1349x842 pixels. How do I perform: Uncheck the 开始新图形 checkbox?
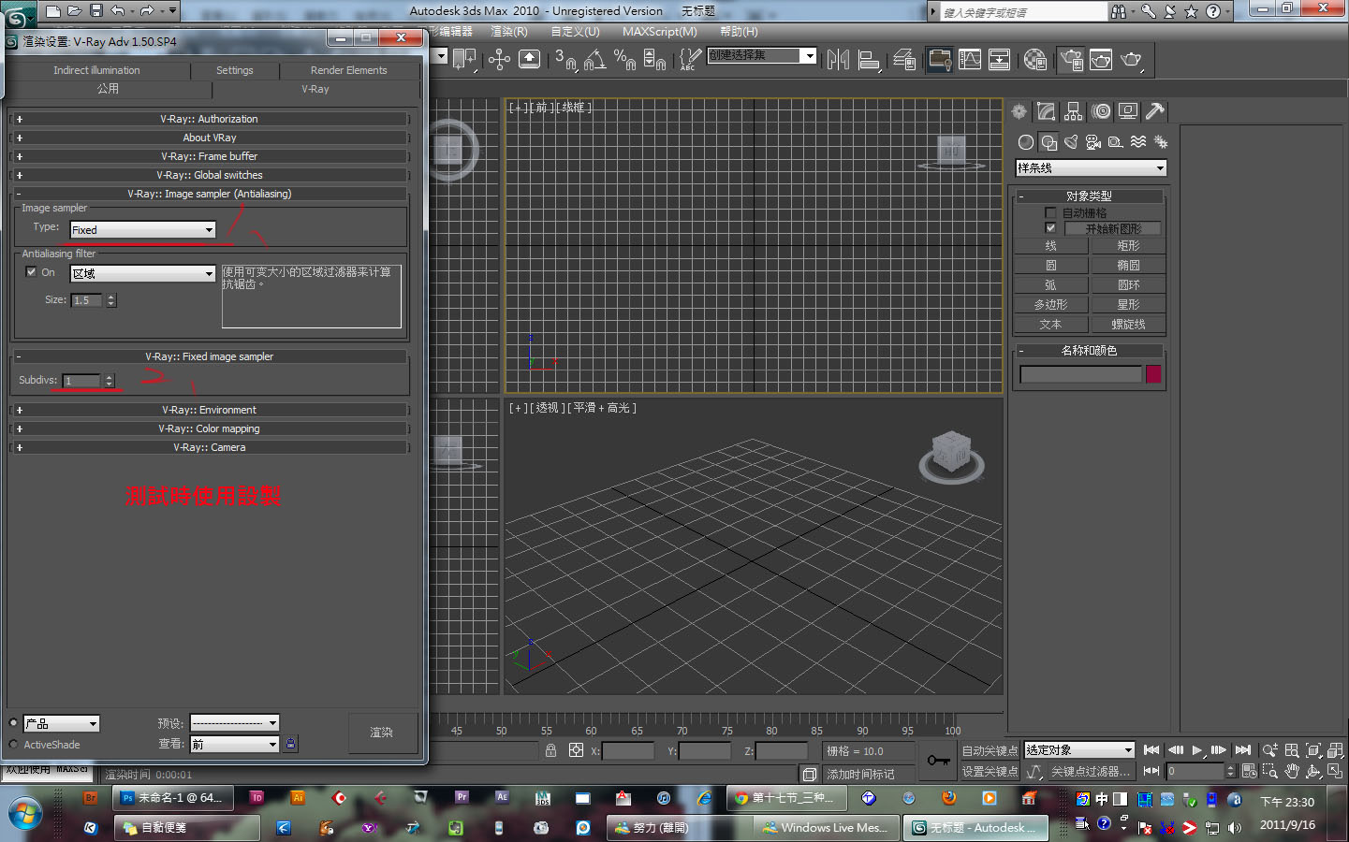pyautogui.click(x=1050, y=228)
